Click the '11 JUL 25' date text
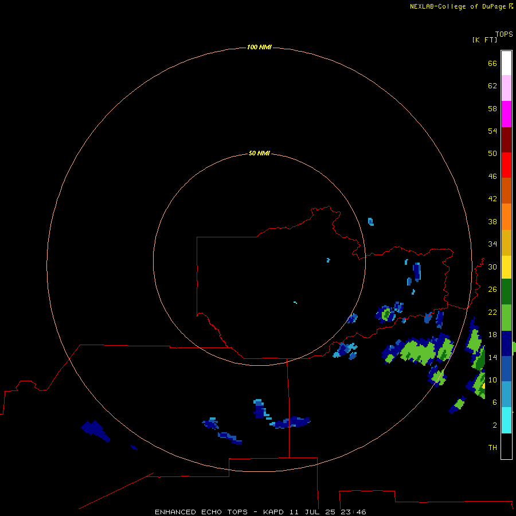The image size is (516, 516). click(x=312, y=512)
